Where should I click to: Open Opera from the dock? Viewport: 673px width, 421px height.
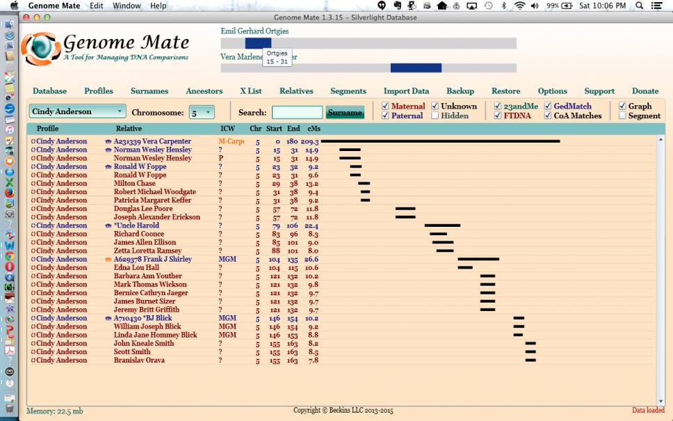[x=10, y=267]
